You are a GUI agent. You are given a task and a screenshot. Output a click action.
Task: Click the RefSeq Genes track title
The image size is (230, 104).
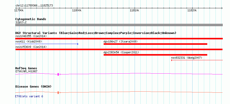tap(26, 68)
